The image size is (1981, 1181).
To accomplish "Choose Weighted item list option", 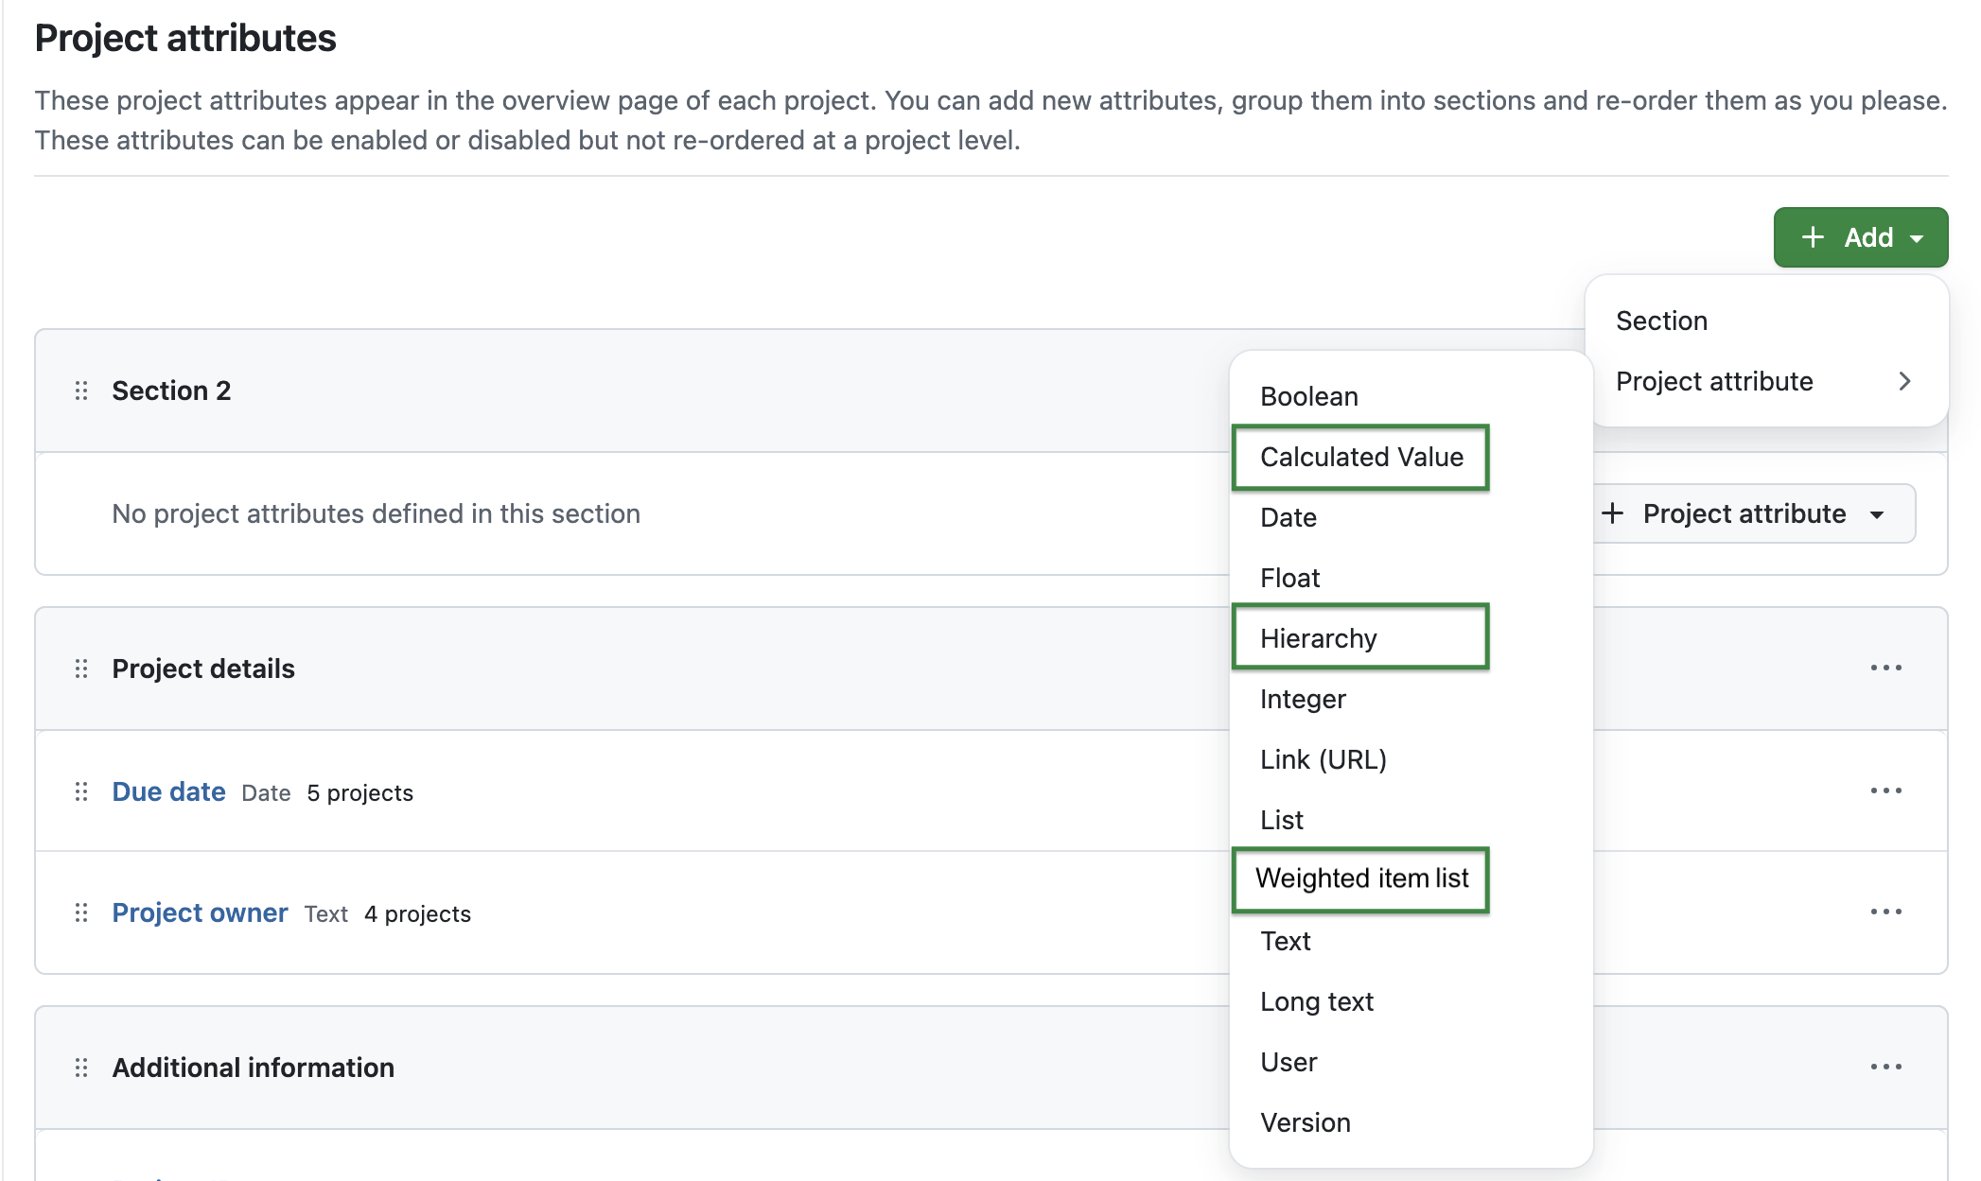I will tap(1361, 877).
